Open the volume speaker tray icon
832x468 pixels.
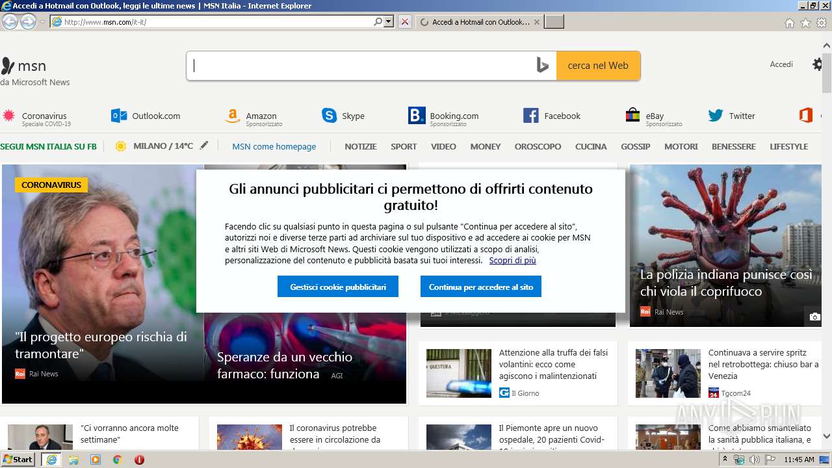754,460
